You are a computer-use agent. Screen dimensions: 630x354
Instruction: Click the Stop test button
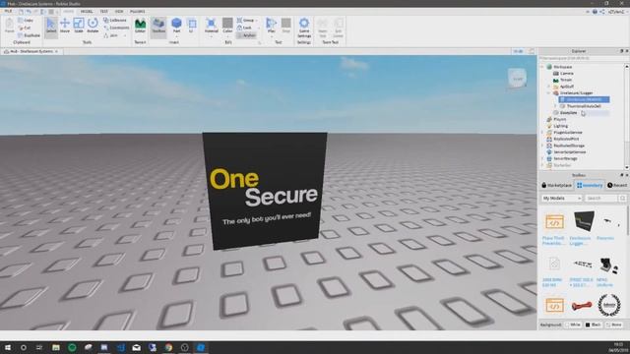tap(286, 27)
